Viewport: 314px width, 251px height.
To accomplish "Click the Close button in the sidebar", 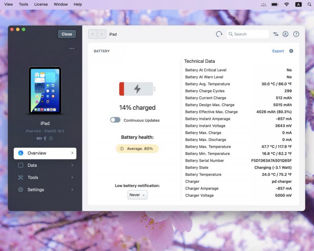I will click(x=67, y=34).
